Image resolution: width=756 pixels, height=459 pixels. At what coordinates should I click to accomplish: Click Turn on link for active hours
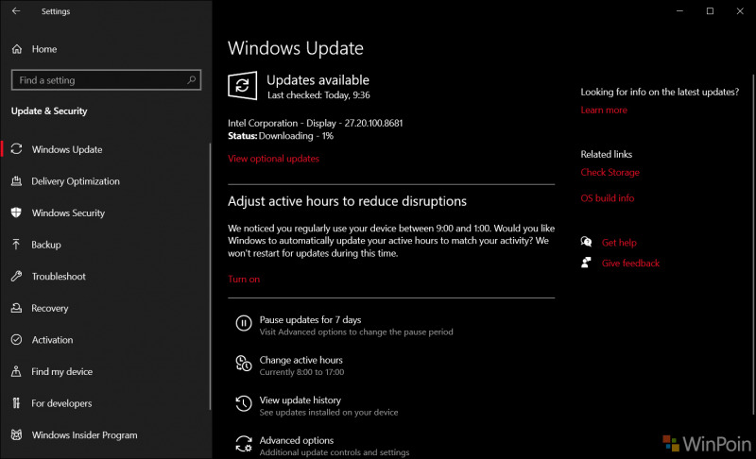[244, 279]
